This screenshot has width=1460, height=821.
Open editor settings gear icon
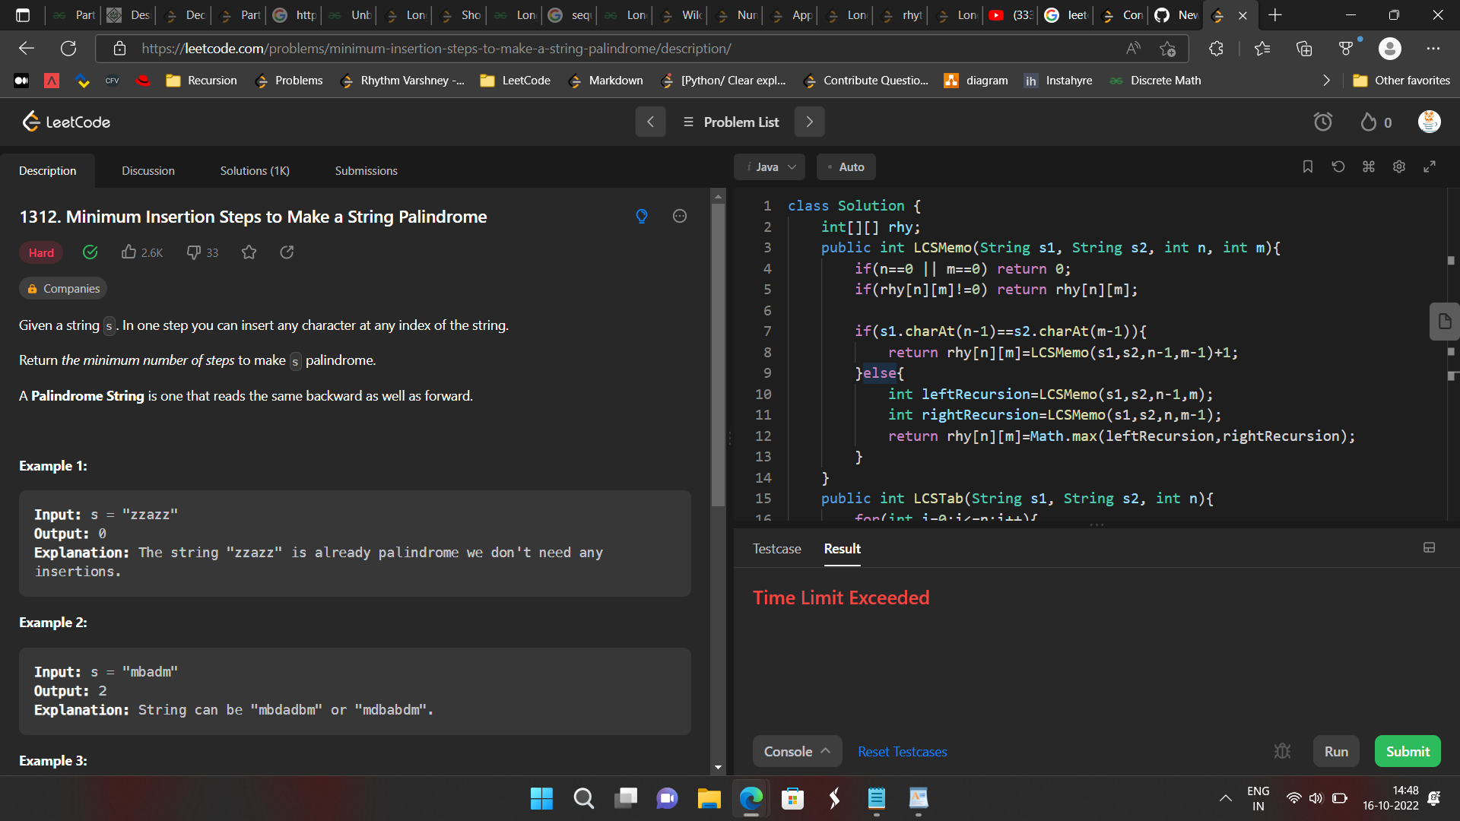[1399, 166]
